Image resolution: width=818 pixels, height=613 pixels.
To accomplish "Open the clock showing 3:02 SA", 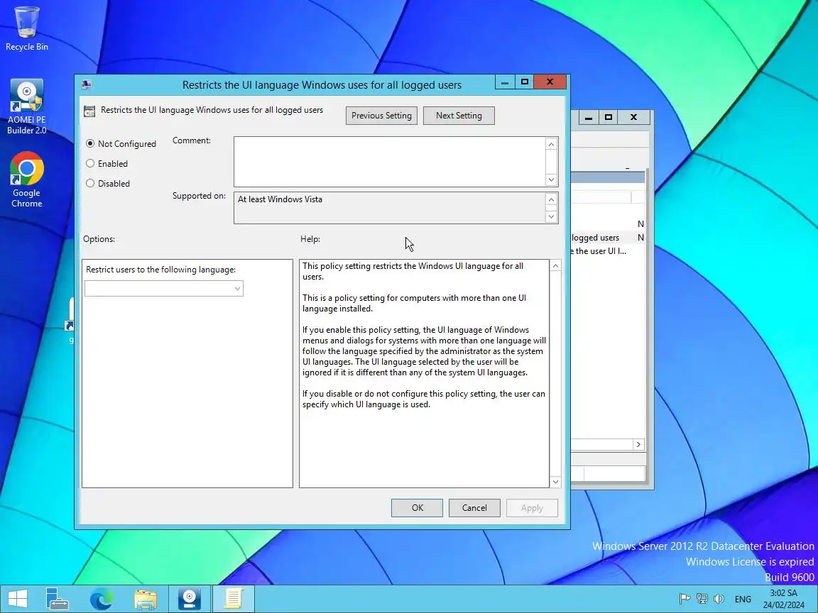I will [x=784, y=599].
